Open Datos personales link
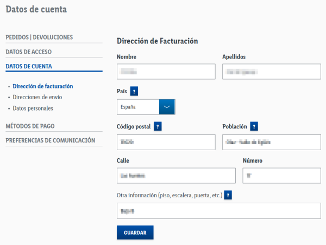 [33, 108]
